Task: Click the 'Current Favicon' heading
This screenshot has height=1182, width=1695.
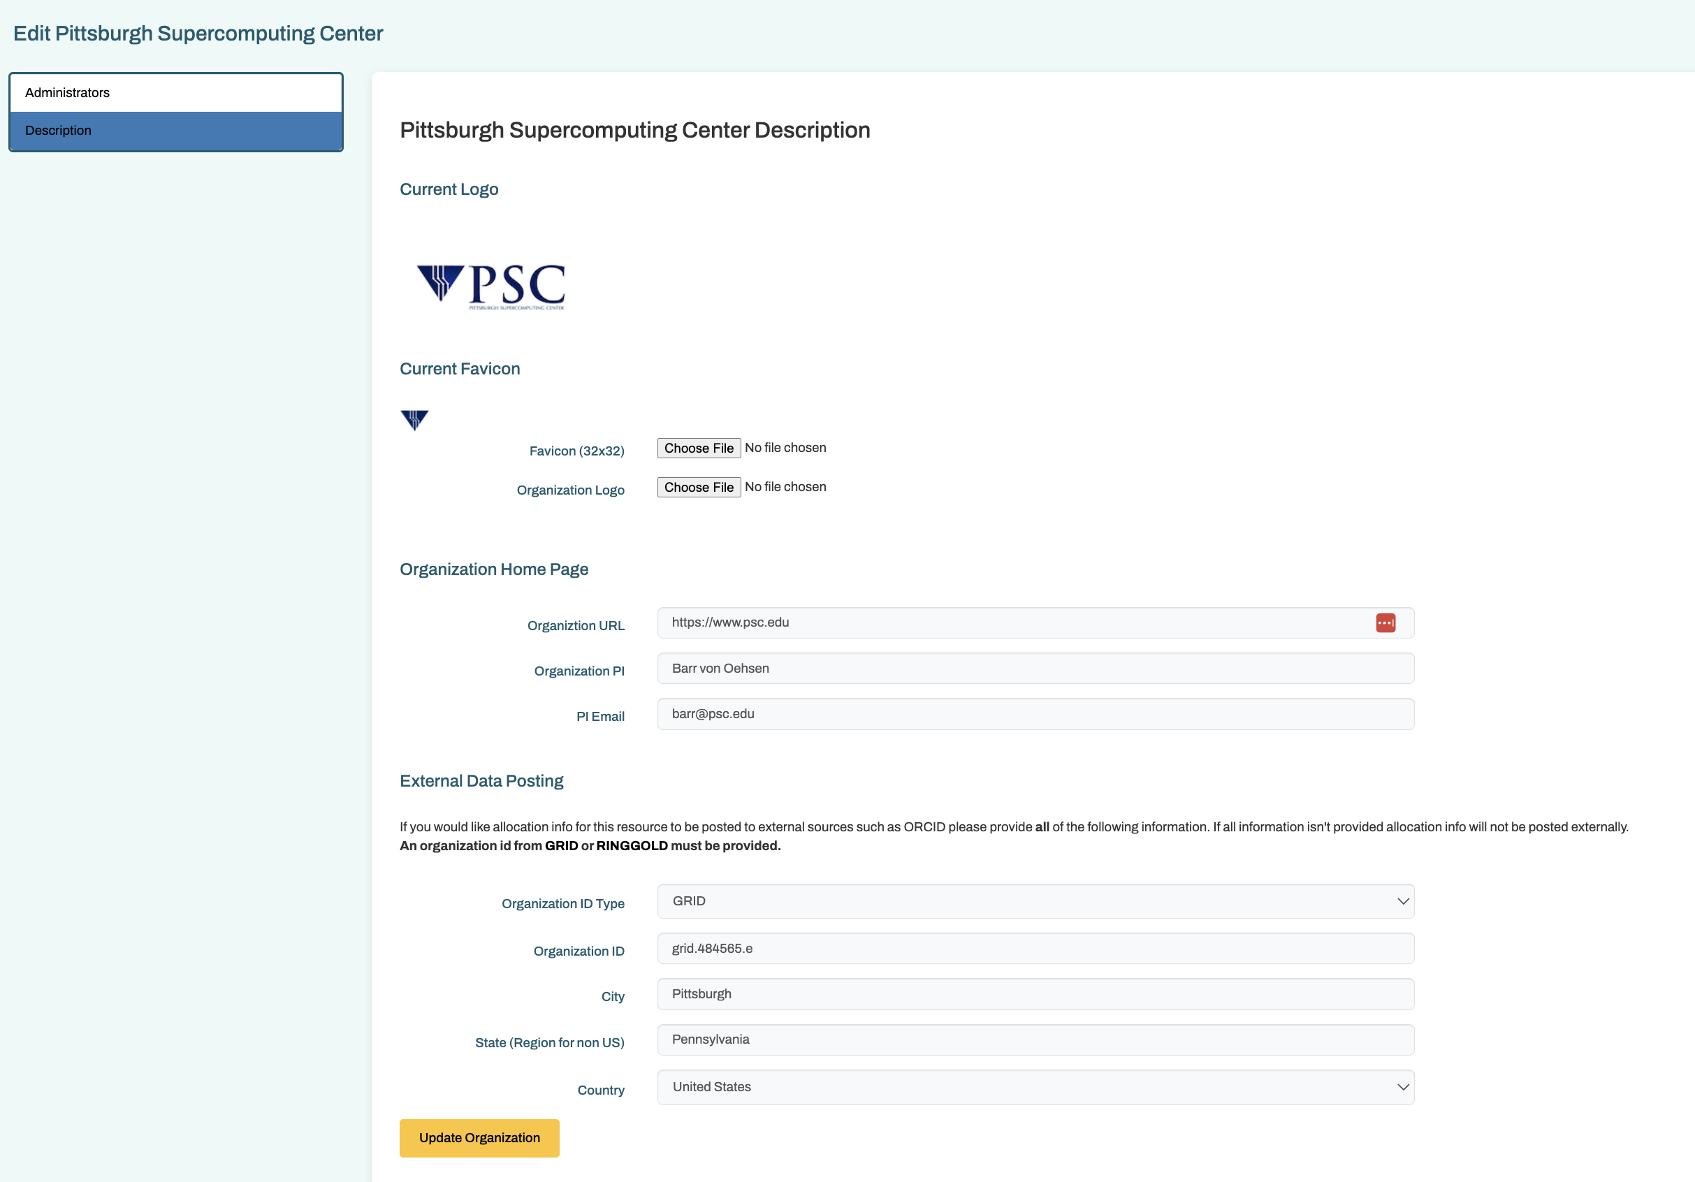Action: [x=459, y=369]
